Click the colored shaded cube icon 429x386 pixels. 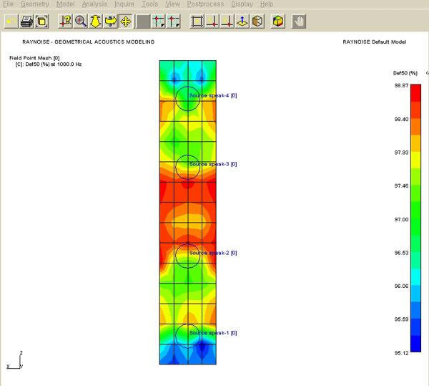point(277,21)
